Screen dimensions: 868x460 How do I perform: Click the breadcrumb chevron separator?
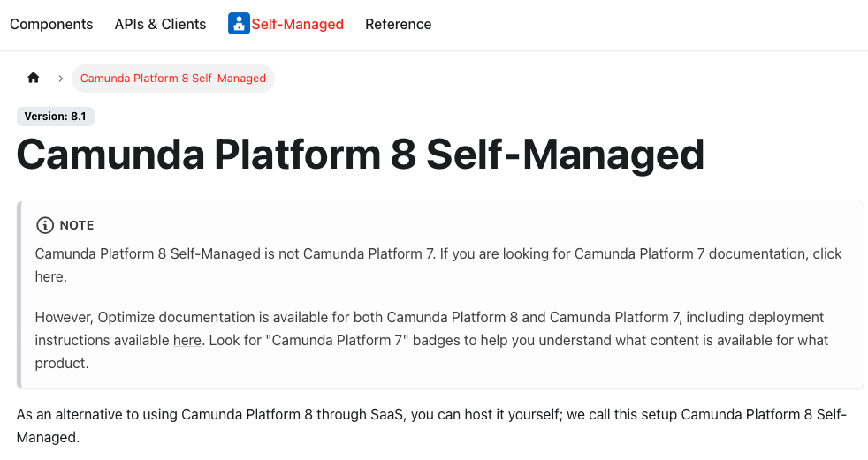[60, 78]
